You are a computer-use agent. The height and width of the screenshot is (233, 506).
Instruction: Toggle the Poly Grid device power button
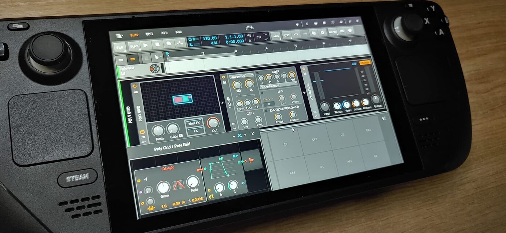point(135,86)
